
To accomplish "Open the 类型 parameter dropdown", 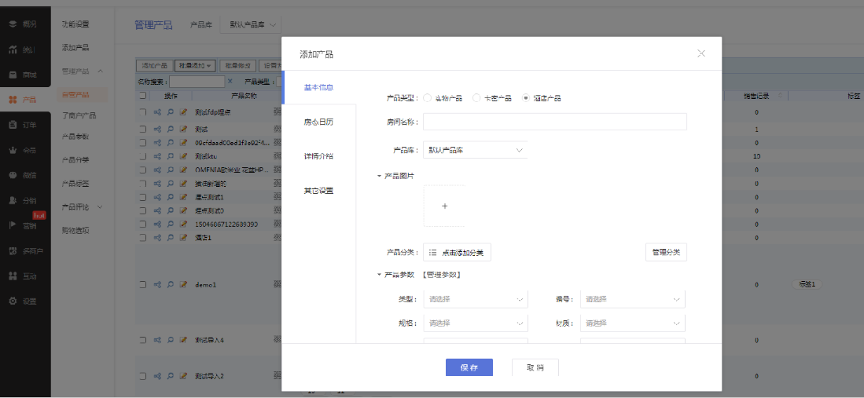I will pos(476,299).
